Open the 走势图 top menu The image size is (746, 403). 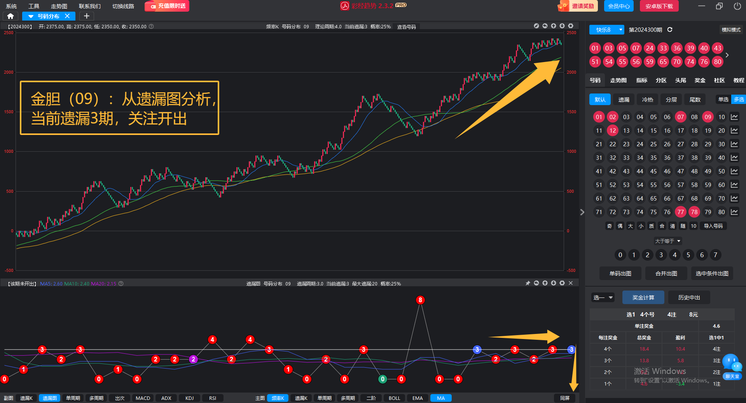point(59,6)
